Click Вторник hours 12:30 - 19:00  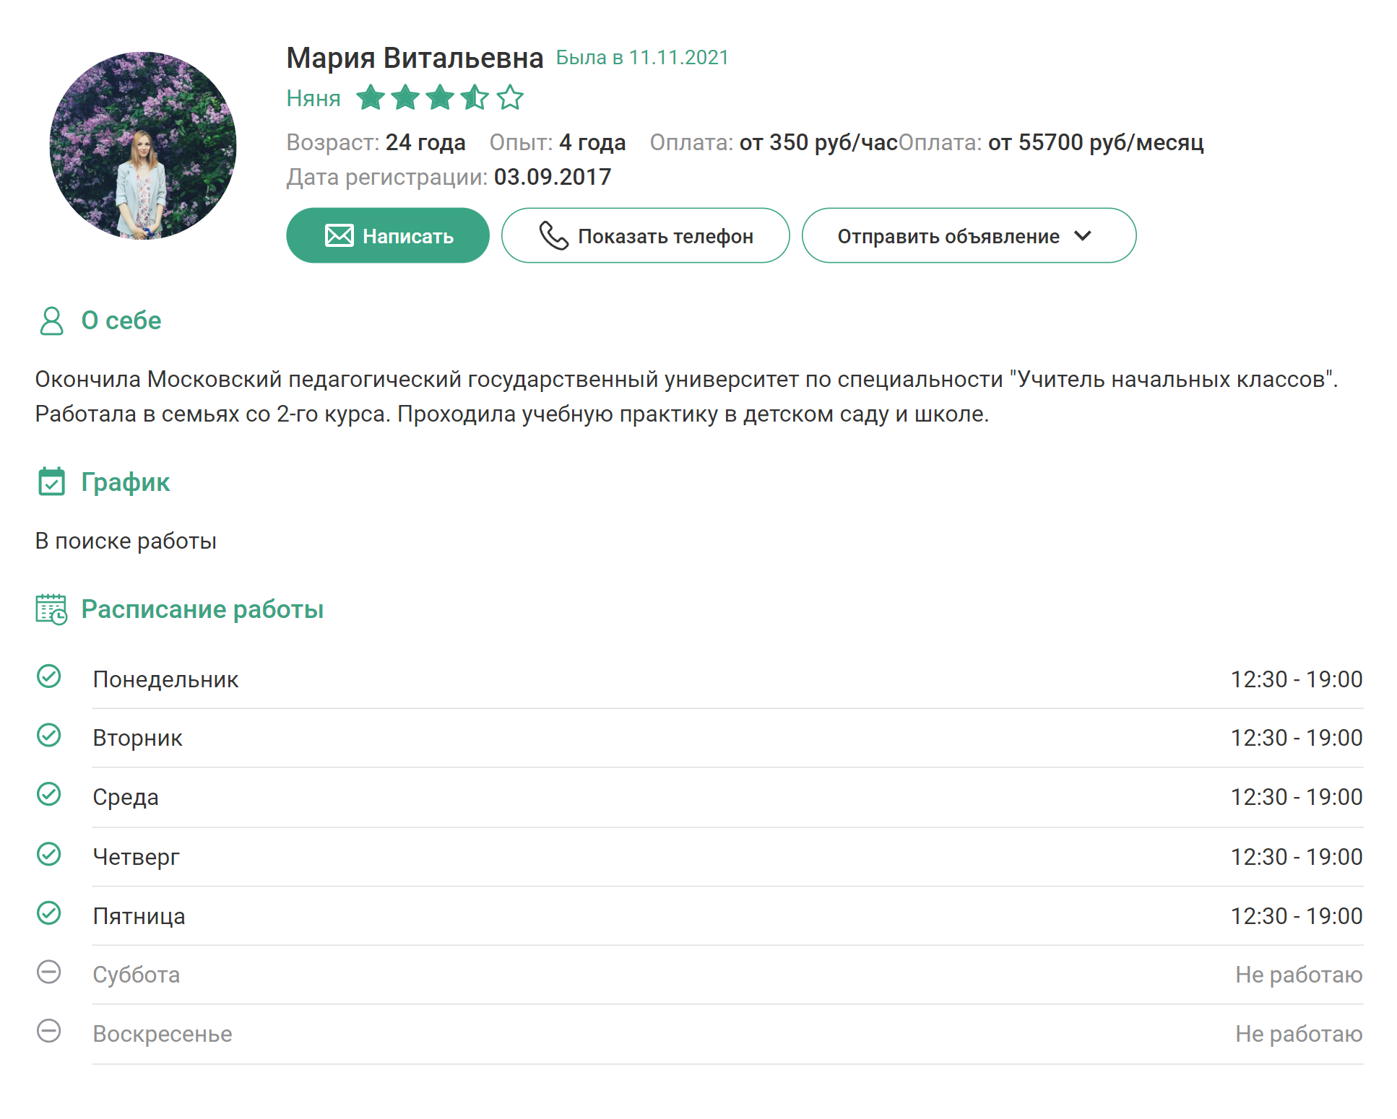[x=1297, y=739]
